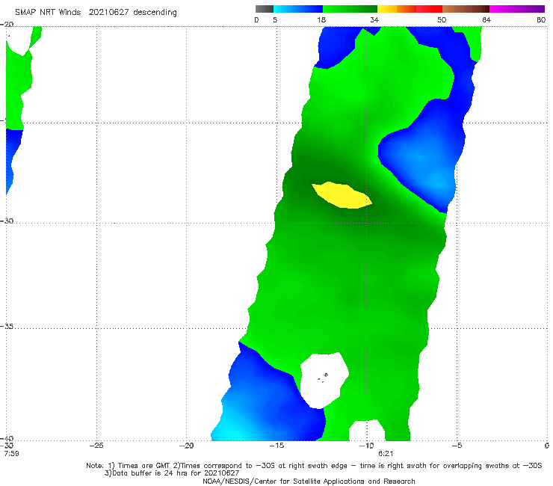553x486 pixels.
Task: Click the 'NOAA/NESDIS/Center for Satellite Applications' credit
Action: pyautogui.click(x=309, y=482)
